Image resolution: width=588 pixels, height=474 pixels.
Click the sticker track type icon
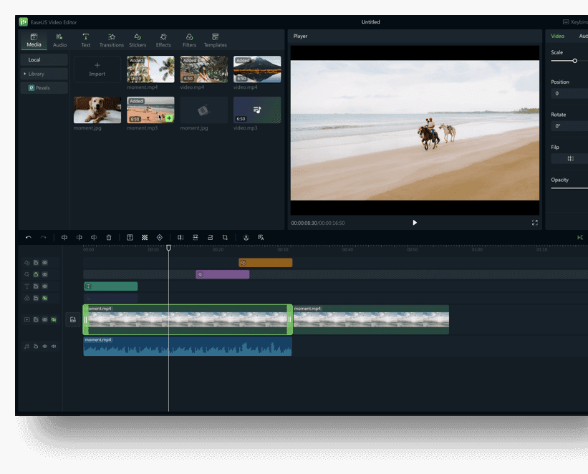(x=27, y=263)
